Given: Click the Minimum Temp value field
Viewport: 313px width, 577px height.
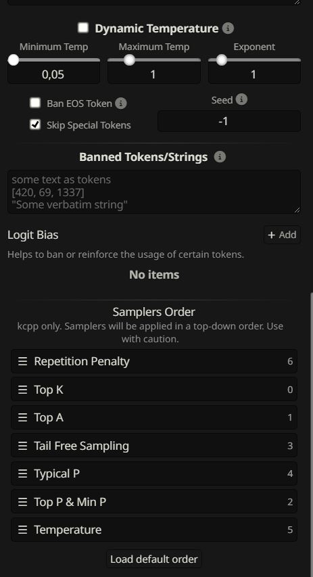Looking at the screenshot, I should [53, 74].
